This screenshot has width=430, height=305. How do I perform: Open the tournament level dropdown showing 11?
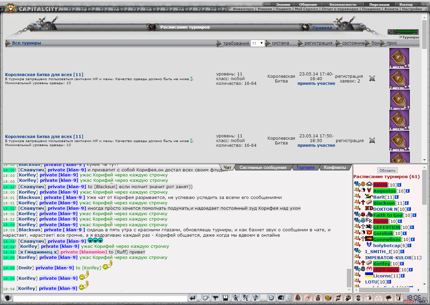coord(258,43)
